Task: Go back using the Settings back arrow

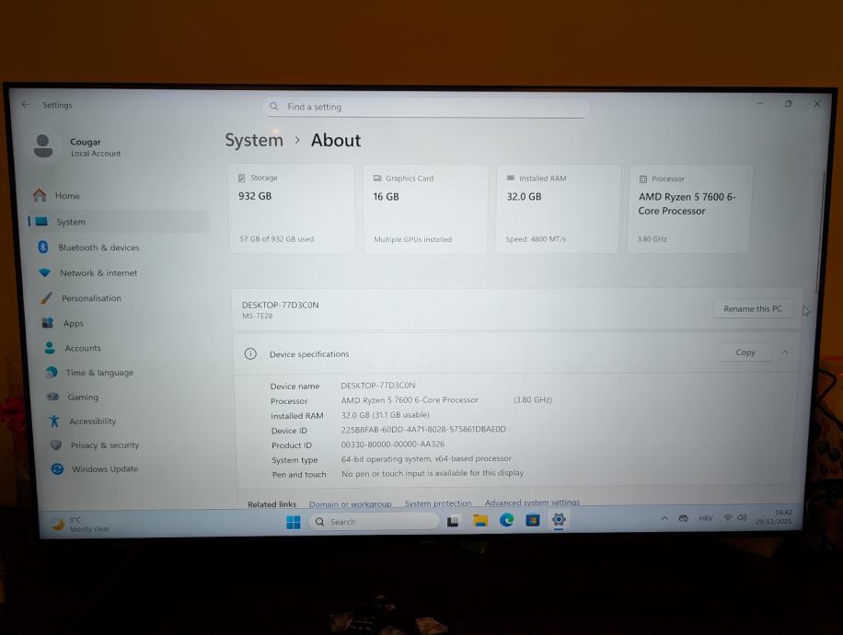Action: pos(26,105)
